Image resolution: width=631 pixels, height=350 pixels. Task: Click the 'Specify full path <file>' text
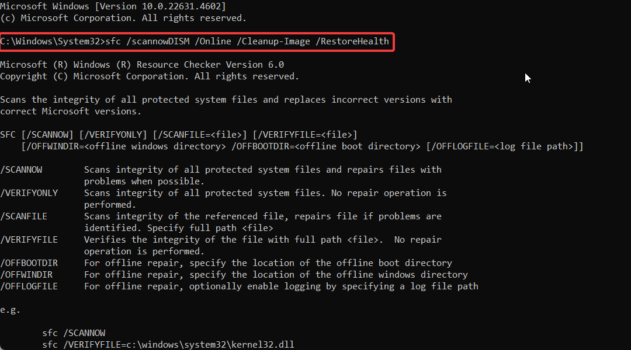210,228
